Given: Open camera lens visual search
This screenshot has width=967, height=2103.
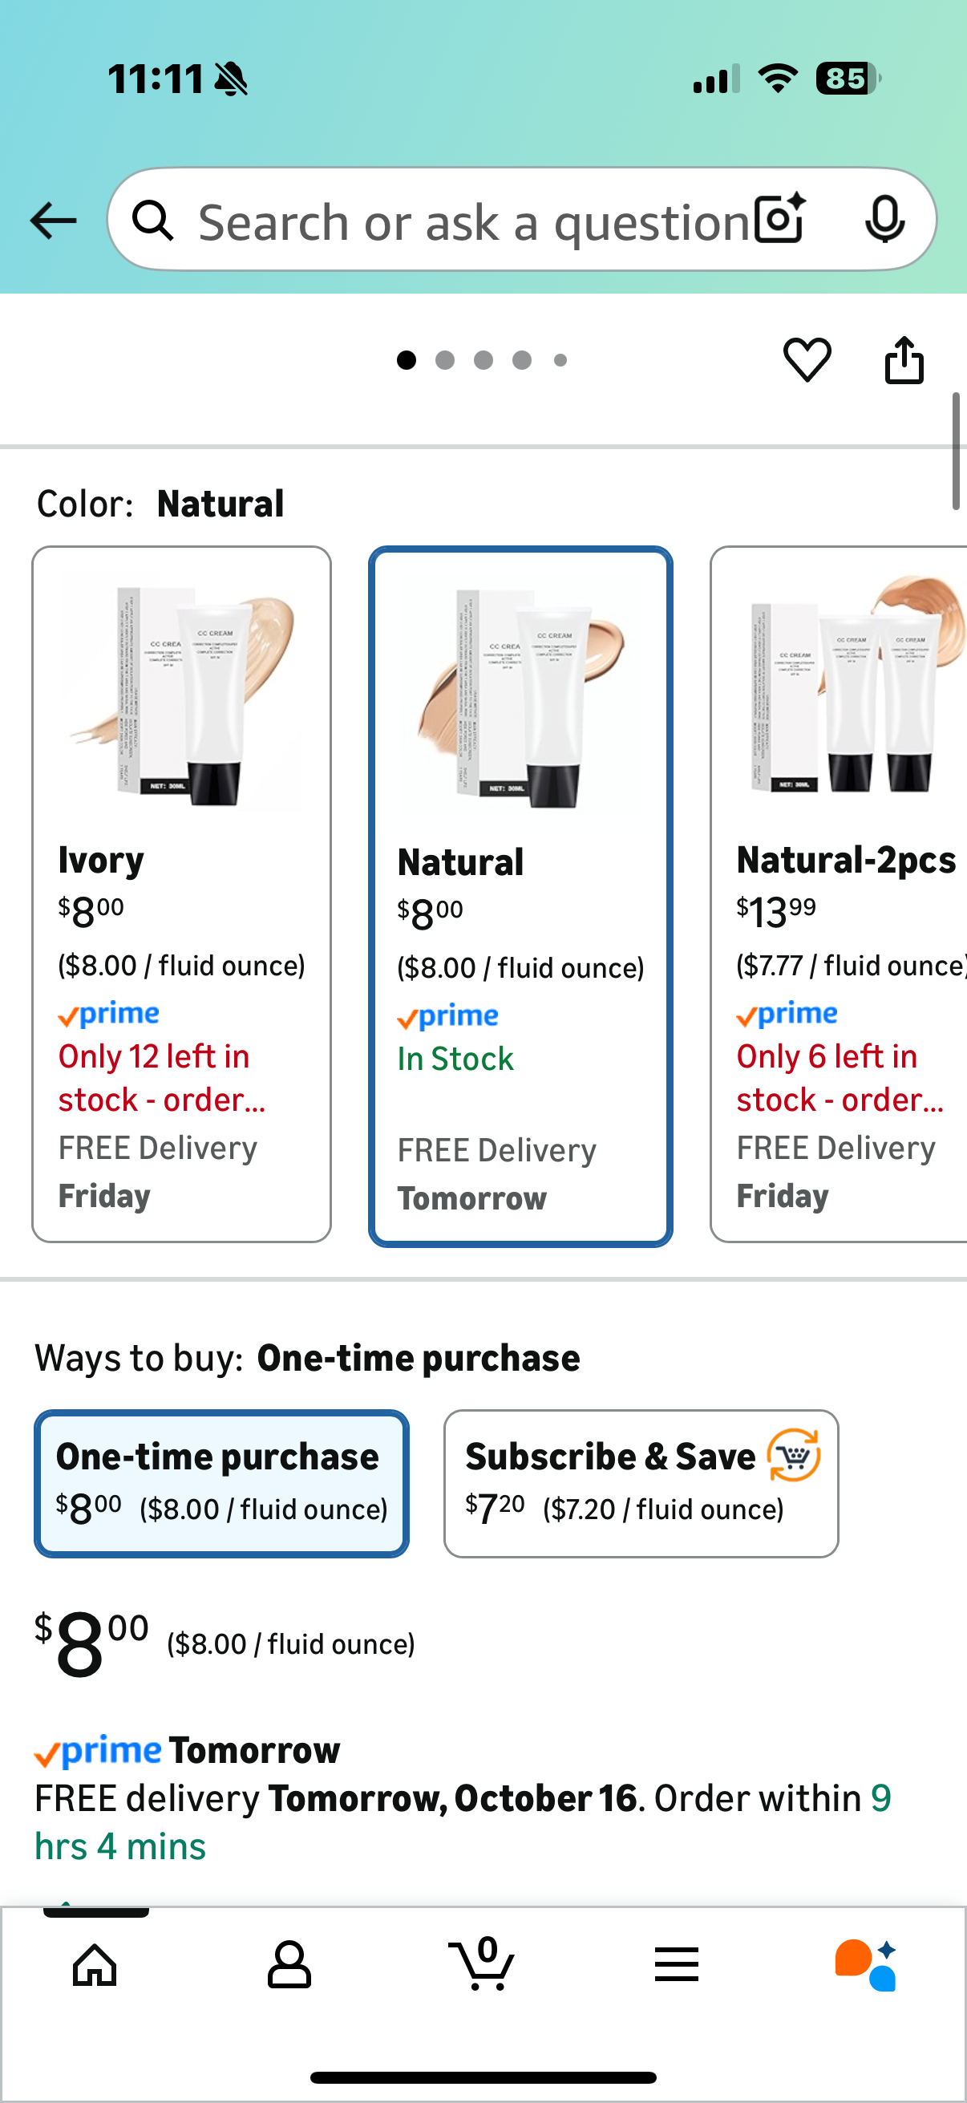Looking at the screenshot, I should (779, 219).
